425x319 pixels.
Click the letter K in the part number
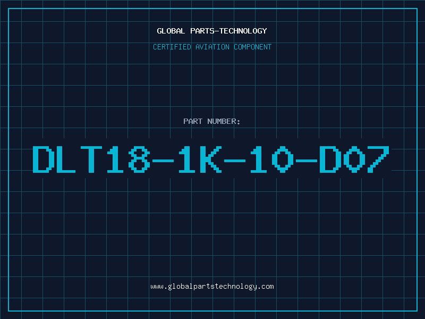(x=211, y=159)
